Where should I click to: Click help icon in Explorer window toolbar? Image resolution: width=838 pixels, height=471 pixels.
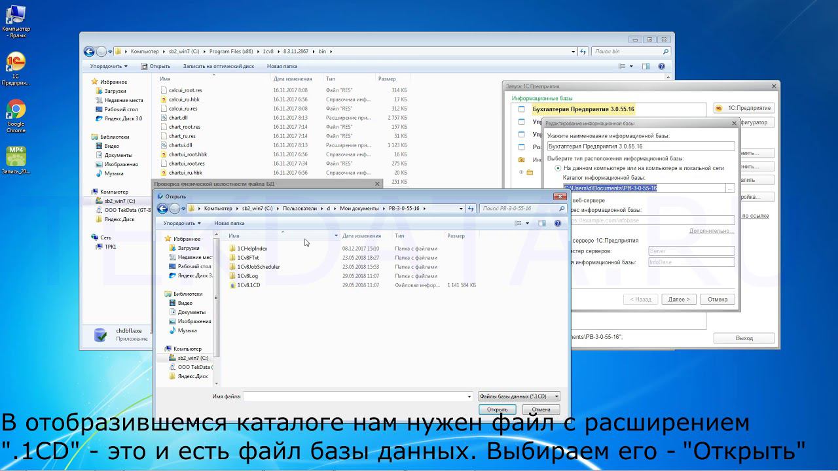click(x=662, y=66)
